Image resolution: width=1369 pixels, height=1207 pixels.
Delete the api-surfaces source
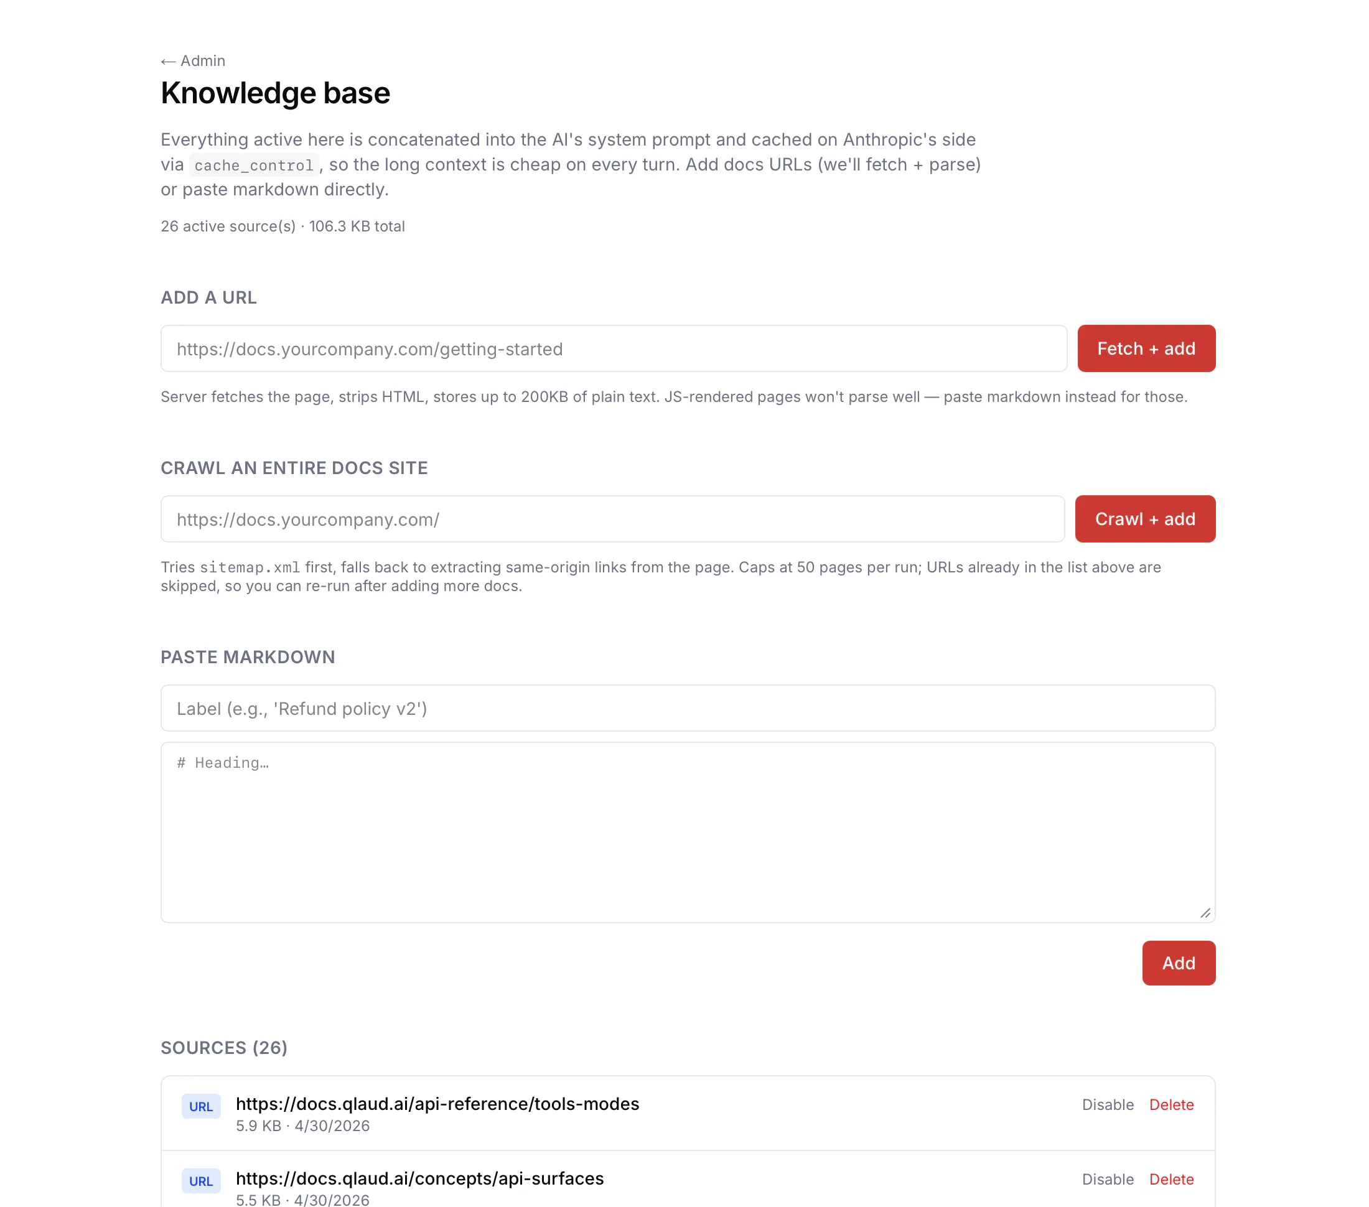pos(1171,1180)
